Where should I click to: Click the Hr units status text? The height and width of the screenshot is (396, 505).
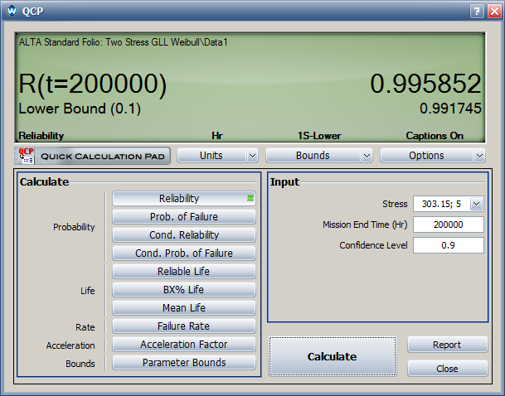[217, 136]
